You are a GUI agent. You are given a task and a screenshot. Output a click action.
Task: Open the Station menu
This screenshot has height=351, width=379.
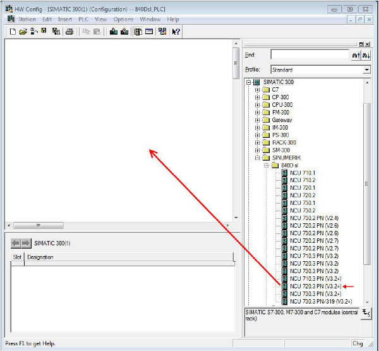pos(27,20)
